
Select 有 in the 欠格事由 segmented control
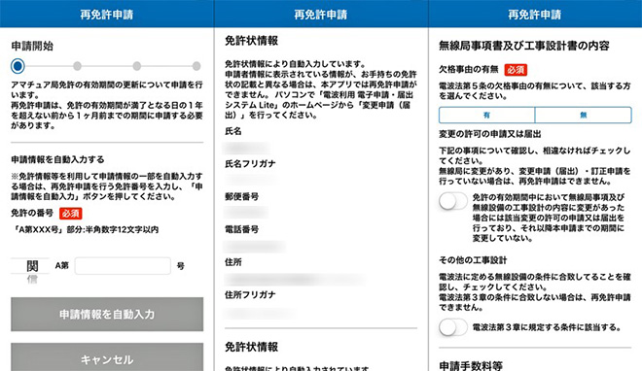(486, 116)
